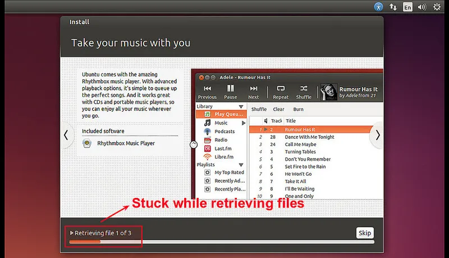The image size is (449, 258).
Task: Click the installation progress bar
Action: pos(221,242)
